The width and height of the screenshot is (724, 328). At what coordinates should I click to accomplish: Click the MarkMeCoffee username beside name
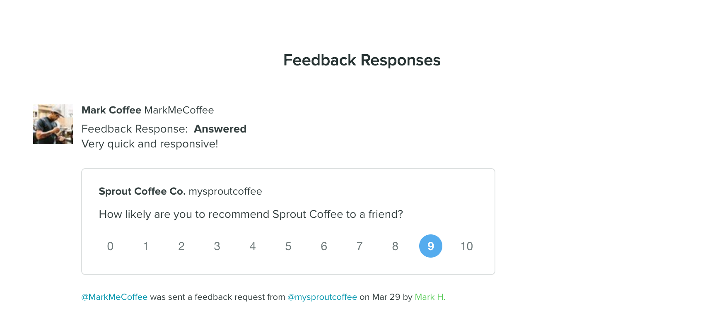(x=179, y=110)
